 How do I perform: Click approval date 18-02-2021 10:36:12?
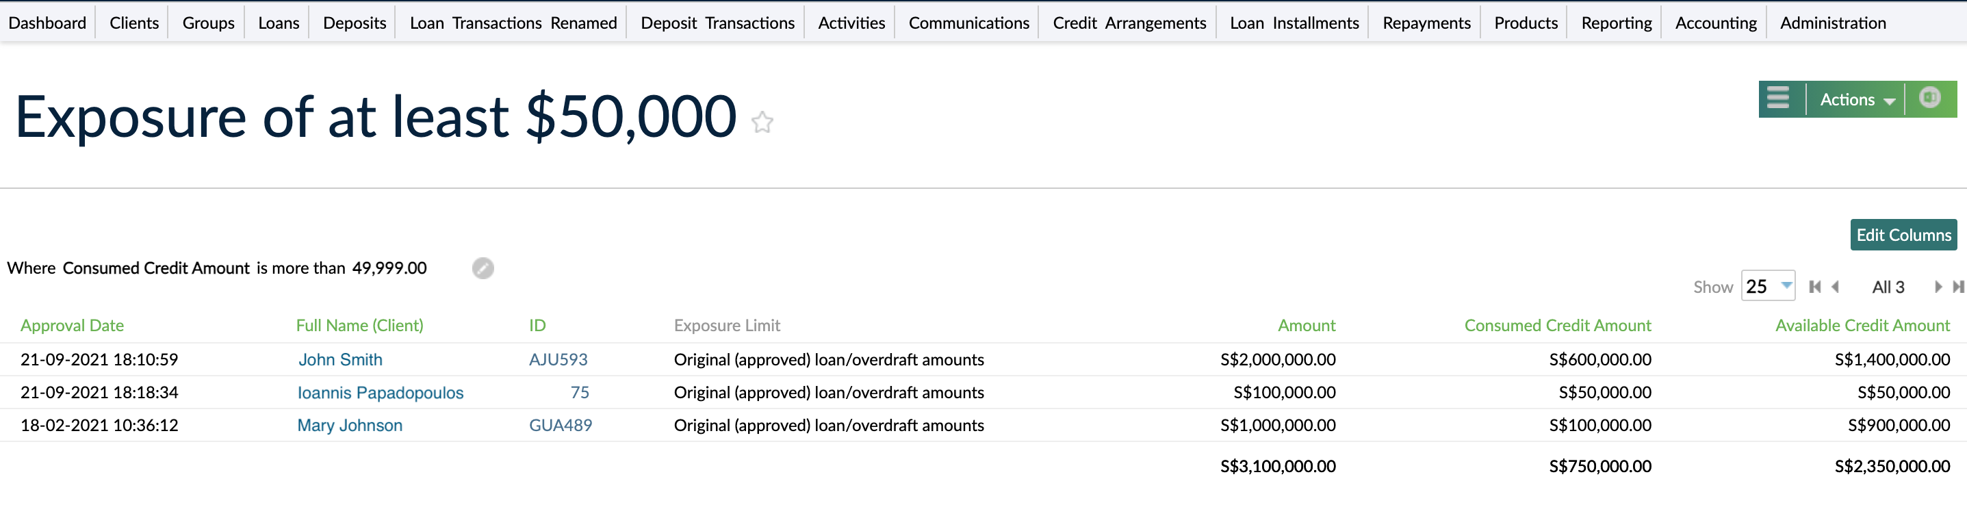click(x=99, y=425)
